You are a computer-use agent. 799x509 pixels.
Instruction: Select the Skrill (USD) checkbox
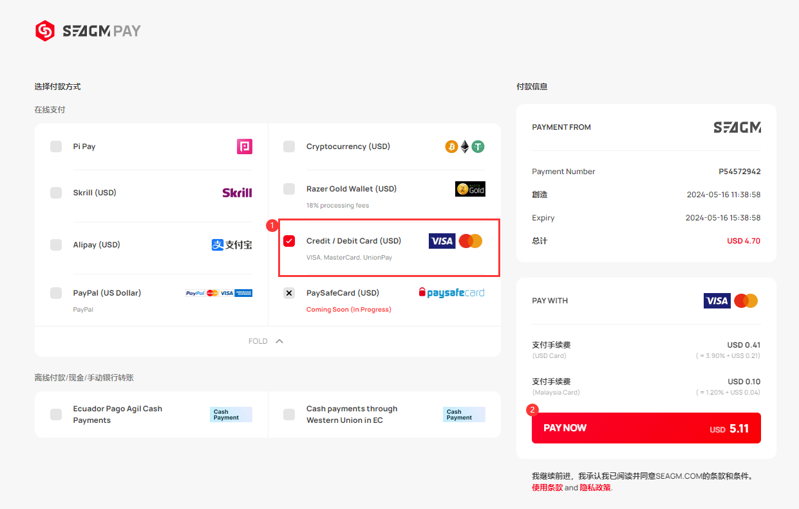tap(56, 193)
